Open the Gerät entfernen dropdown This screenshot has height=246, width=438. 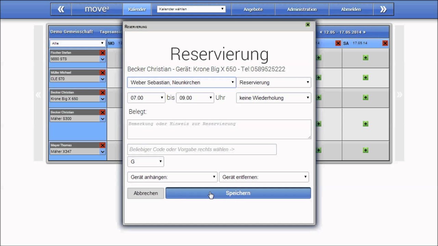(x=264, y=177)
